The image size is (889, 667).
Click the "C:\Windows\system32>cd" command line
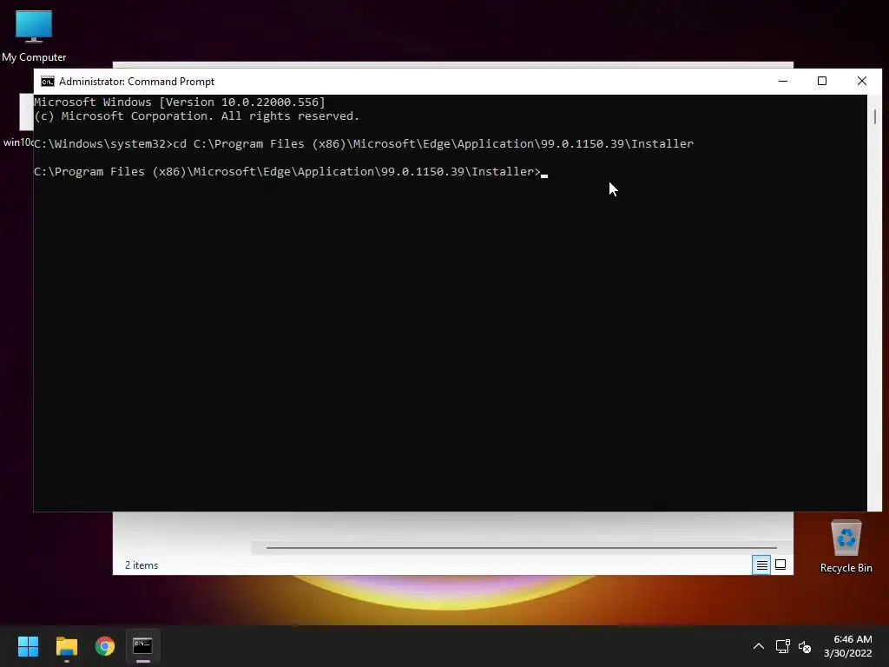[x=364, y=144]
